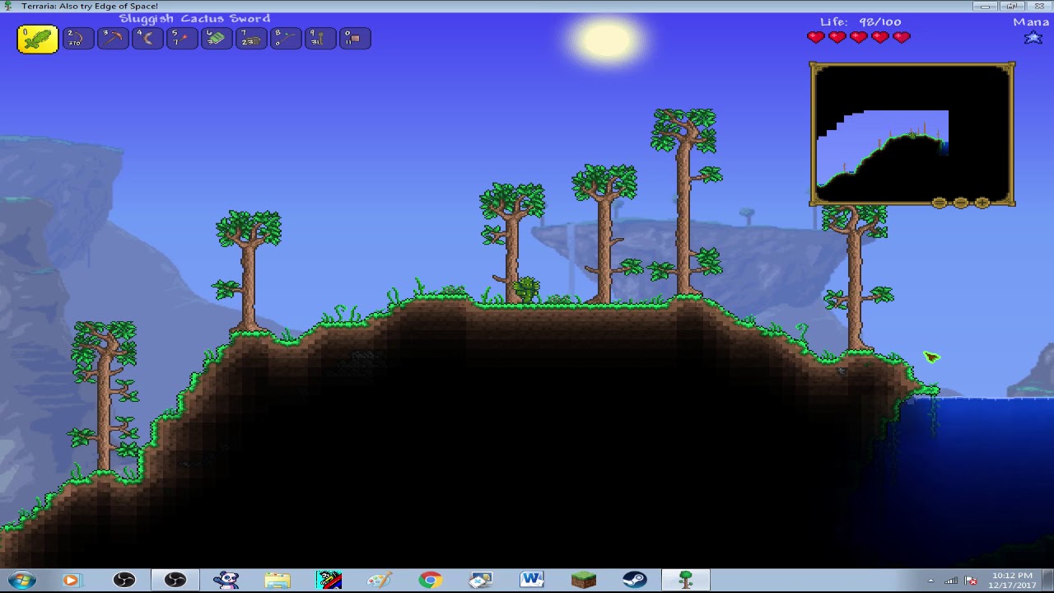Open Steam from the taskbar
Viewport: 1054px width, 593px height.
(x=634, y=580)
